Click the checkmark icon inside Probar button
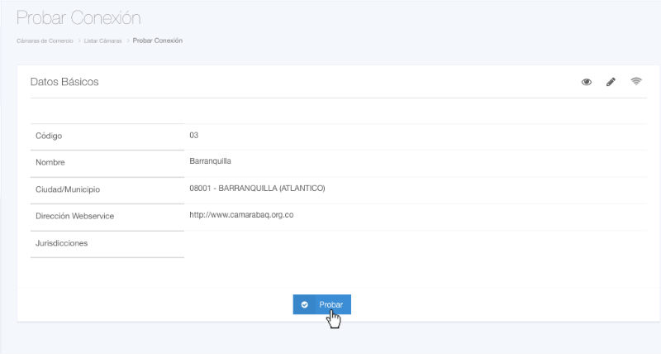 [x=305, y=305]
